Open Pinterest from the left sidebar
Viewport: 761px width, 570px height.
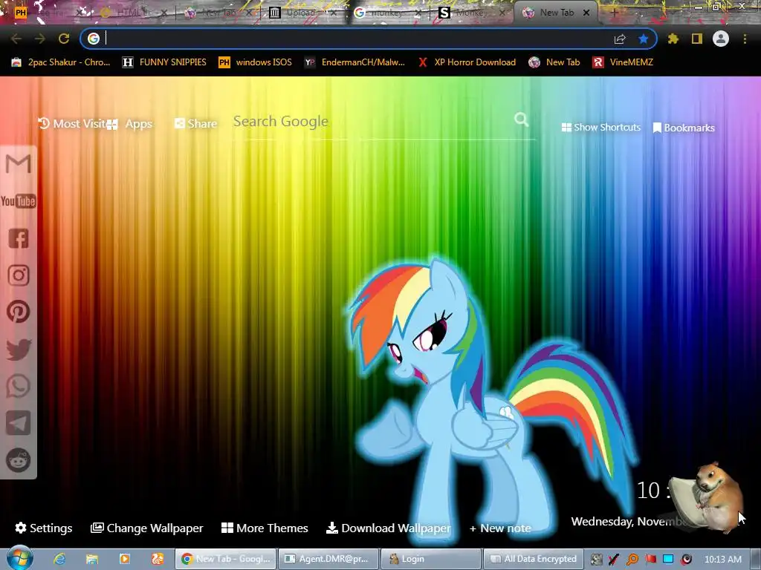(19, 312)
